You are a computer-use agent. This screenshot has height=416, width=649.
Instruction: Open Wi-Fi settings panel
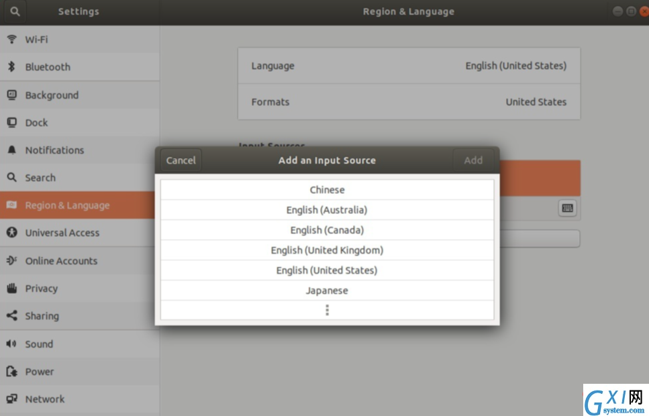(x=79, y=40)
